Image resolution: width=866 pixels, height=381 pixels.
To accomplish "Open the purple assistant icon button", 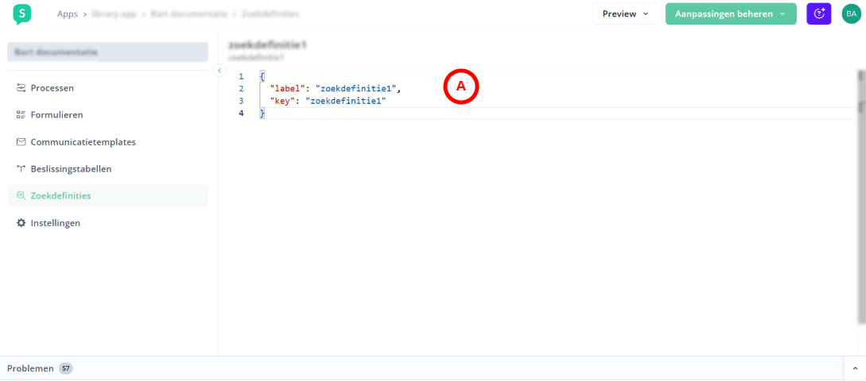I will 818,13.
